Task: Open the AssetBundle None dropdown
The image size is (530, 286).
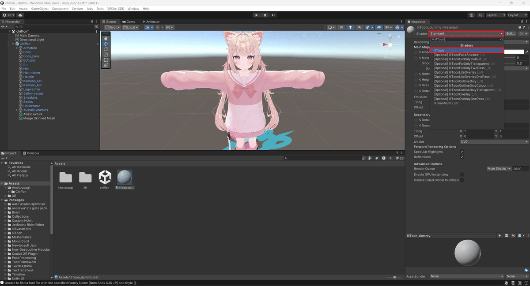Action: 467,276
